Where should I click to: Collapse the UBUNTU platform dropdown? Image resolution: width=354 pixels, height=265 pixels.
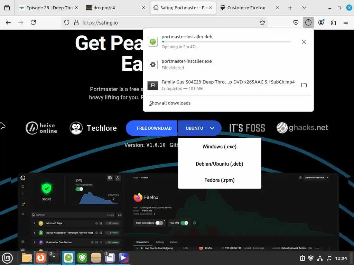pos(200,128)
